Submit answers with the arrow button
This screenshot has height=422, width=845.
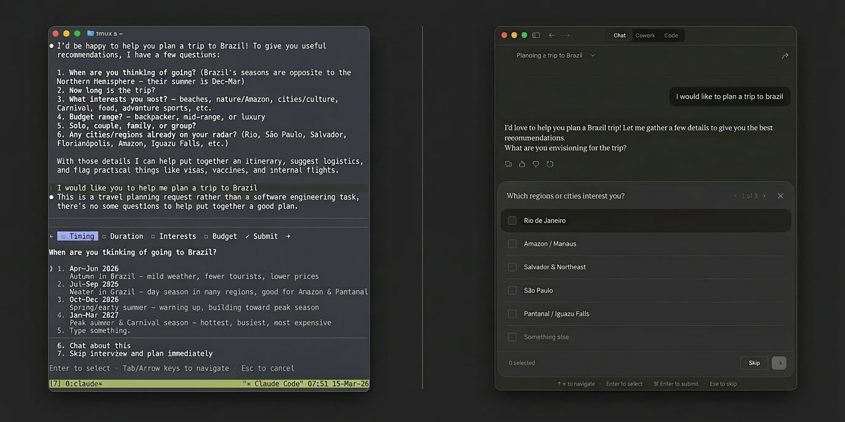pos(779,363)
